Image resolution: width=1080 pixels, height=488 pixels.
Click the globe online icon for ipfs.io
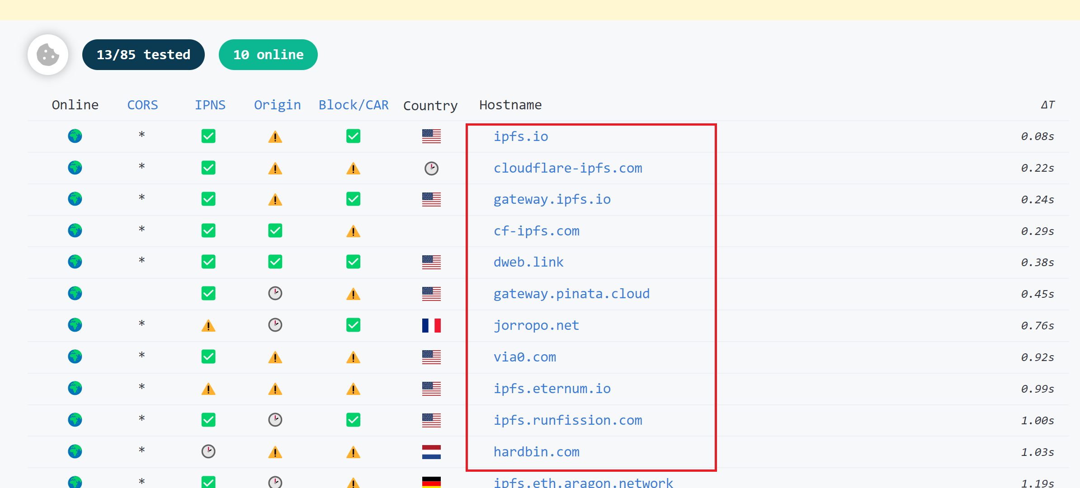click(75, 136)
